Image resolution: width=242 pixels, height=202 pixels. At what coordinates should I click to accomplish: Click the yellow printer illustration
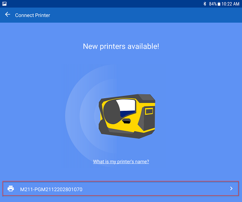coord(127,116)
